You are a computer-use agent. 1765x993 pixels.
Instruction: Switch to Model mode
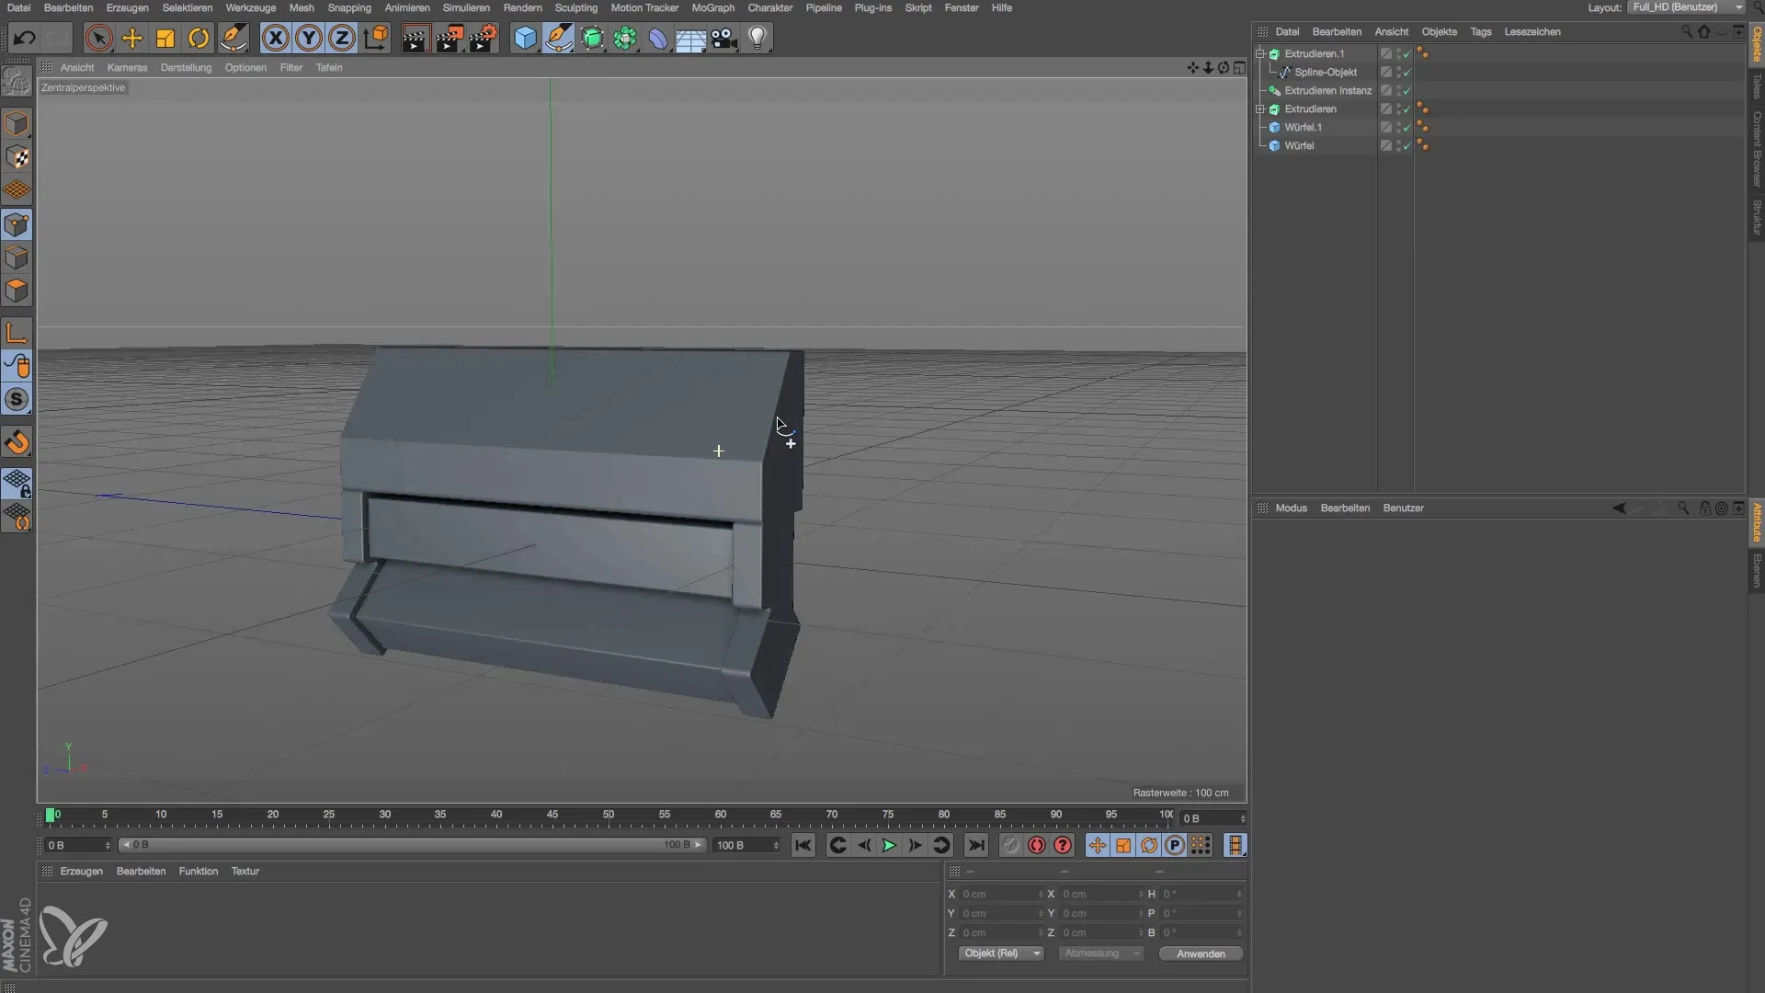coord(17,123)
